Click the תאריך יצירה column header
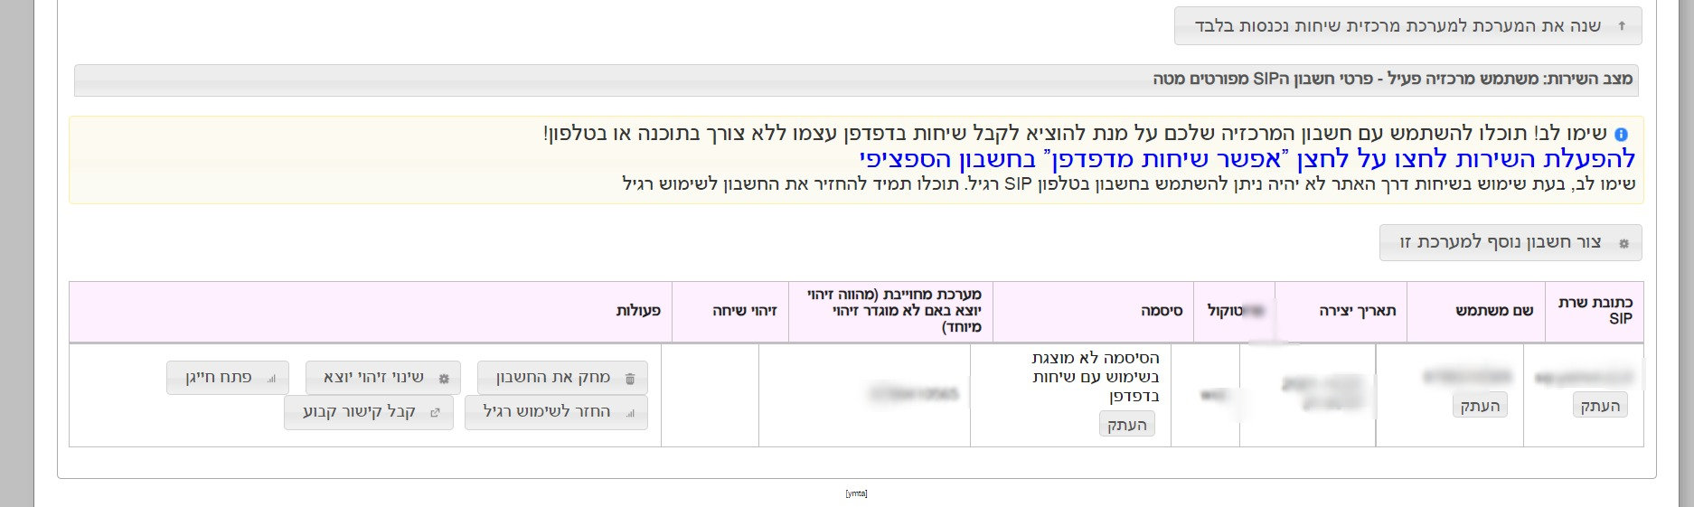 tap(1357, 311)
